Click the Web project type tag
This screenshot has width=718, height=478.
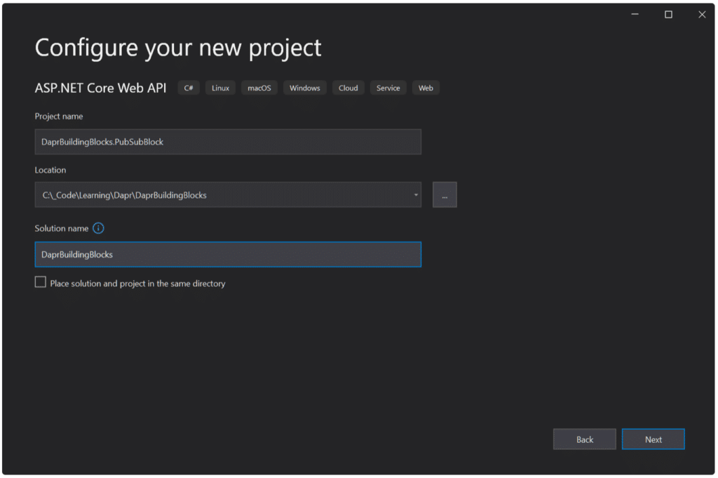[426, 88]
